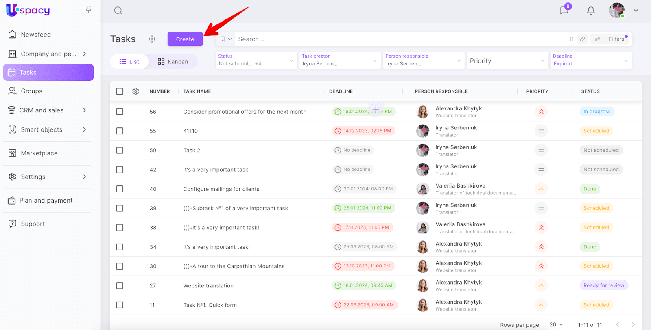Open Marketplace in the sidebar
This screenshot has height=330, width=651.
(39, 153)
